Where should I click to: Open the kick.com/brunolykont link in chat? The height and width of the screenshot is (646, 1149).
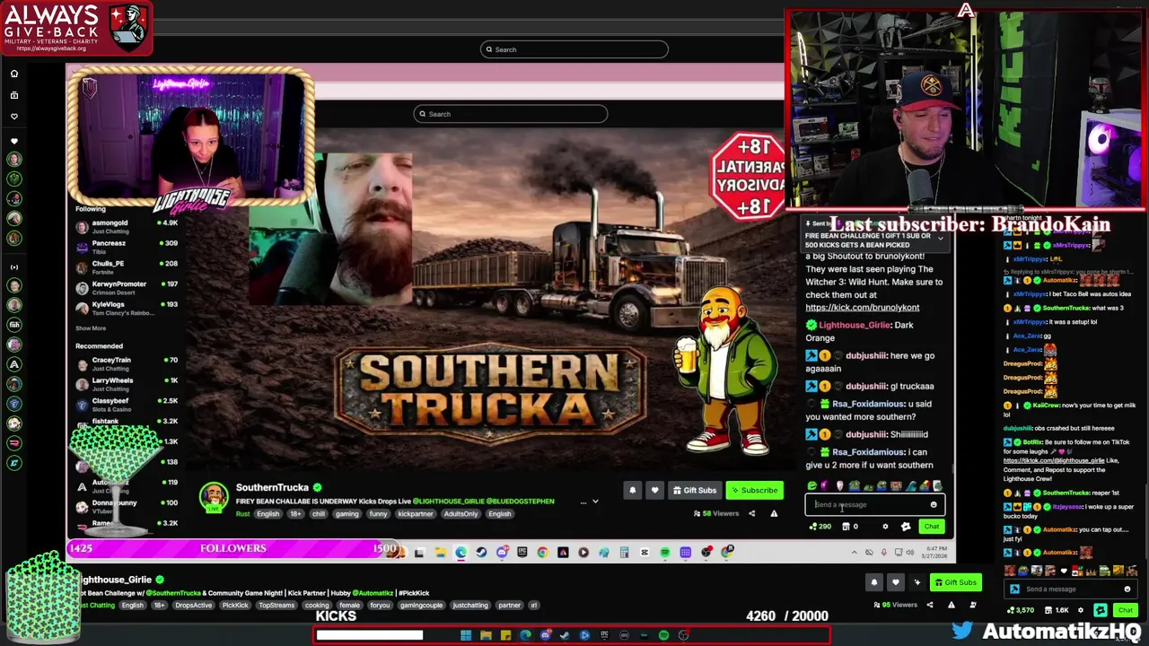click(863, 308)
